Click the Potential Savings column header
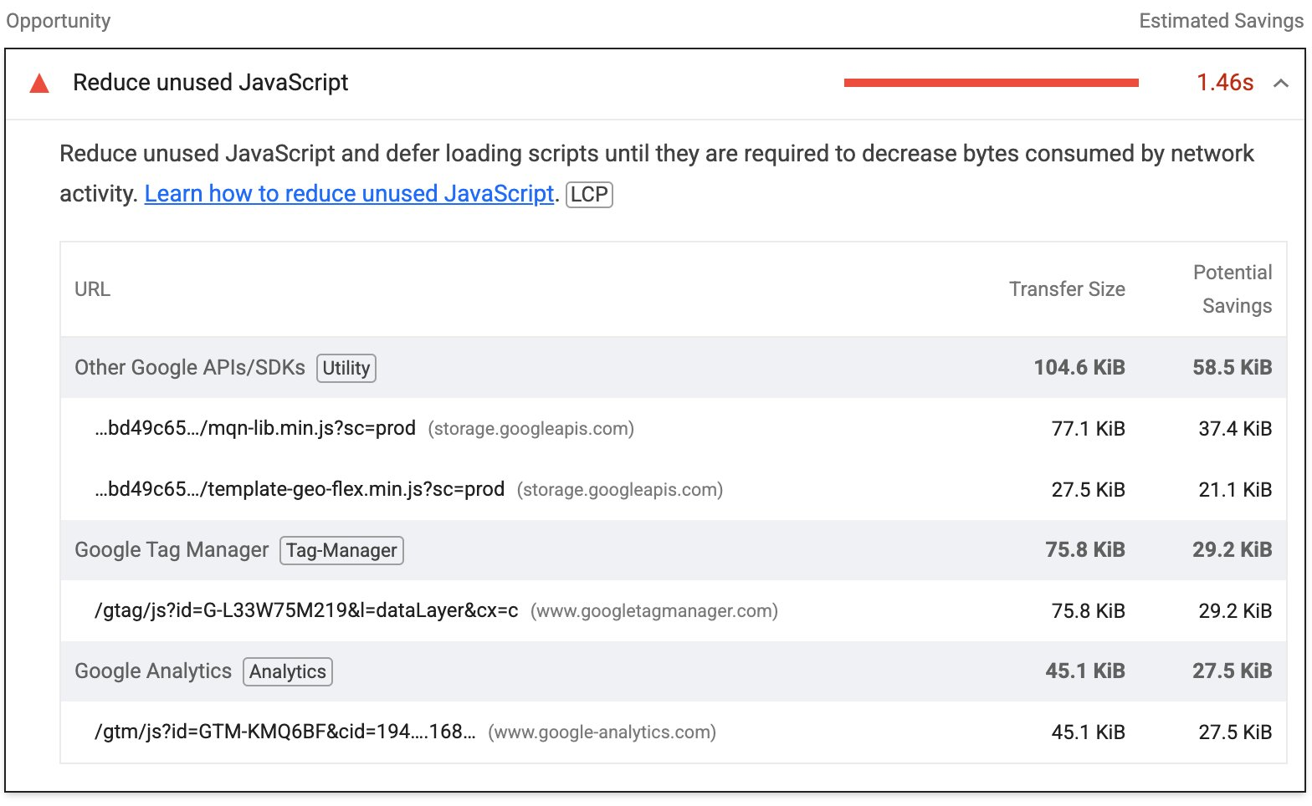This screenshot has width=1312, height=806. [1232, 289]
